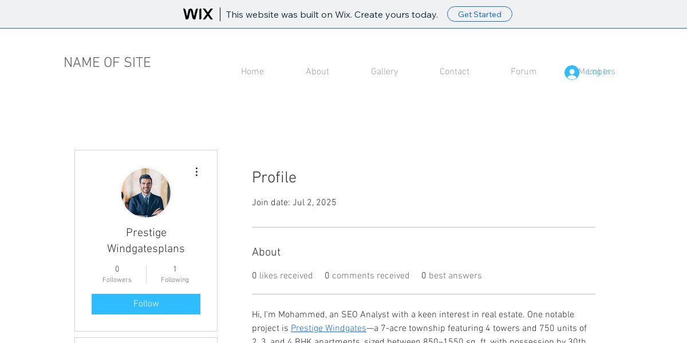
Task: Select the 0 best answers stat
Action: click(x=452, y=276)
